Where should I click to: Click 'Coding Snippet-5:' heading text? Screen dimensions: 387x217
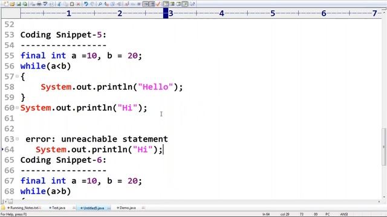tap(63, 35)
